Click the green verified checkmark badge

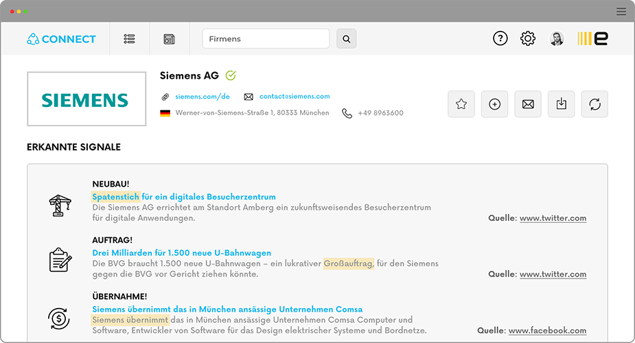coord(231,75)
